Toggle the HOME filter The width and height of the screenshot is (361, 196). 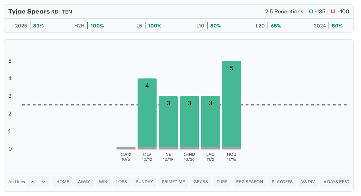(x=63, y=182)
